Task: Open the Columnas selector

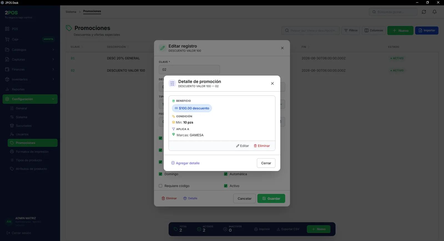Action: (x=374, y=31)
